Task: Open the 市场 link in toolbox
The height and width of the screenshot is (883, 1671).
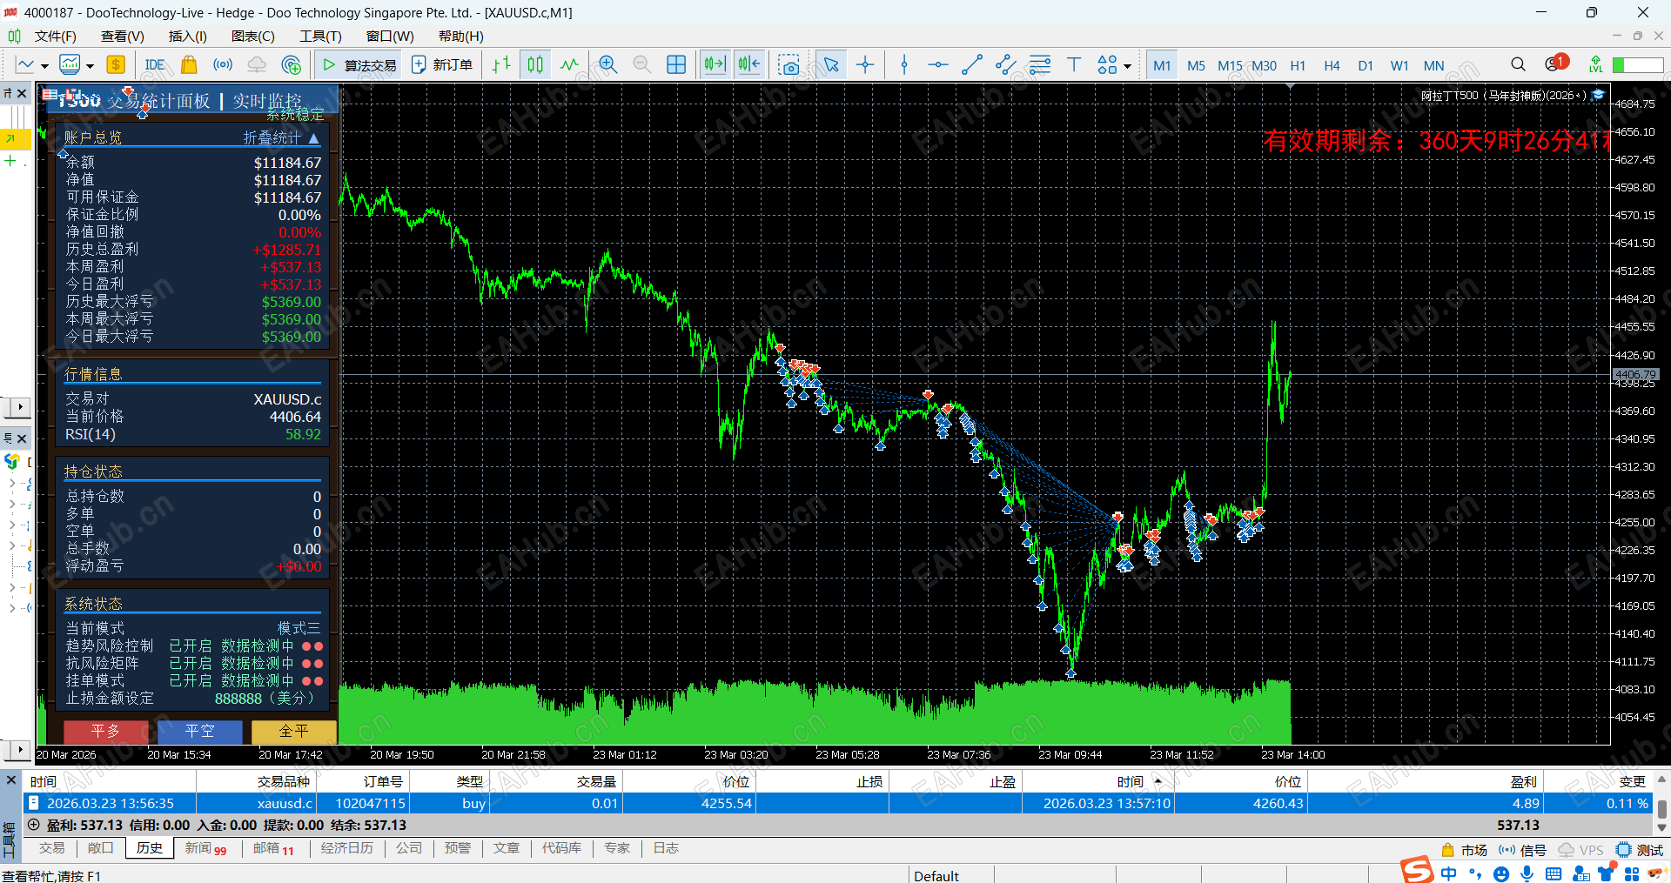Action: [1465, 850]
